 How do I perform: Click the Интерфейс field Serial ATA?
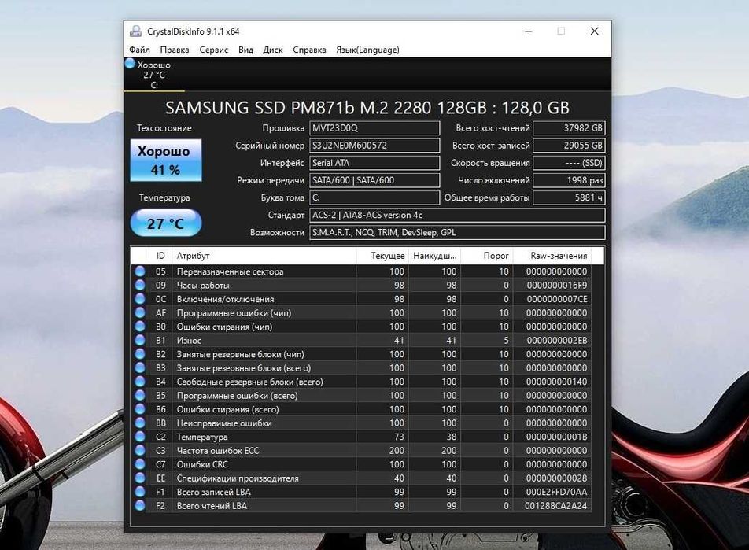(x=374, y=163)
